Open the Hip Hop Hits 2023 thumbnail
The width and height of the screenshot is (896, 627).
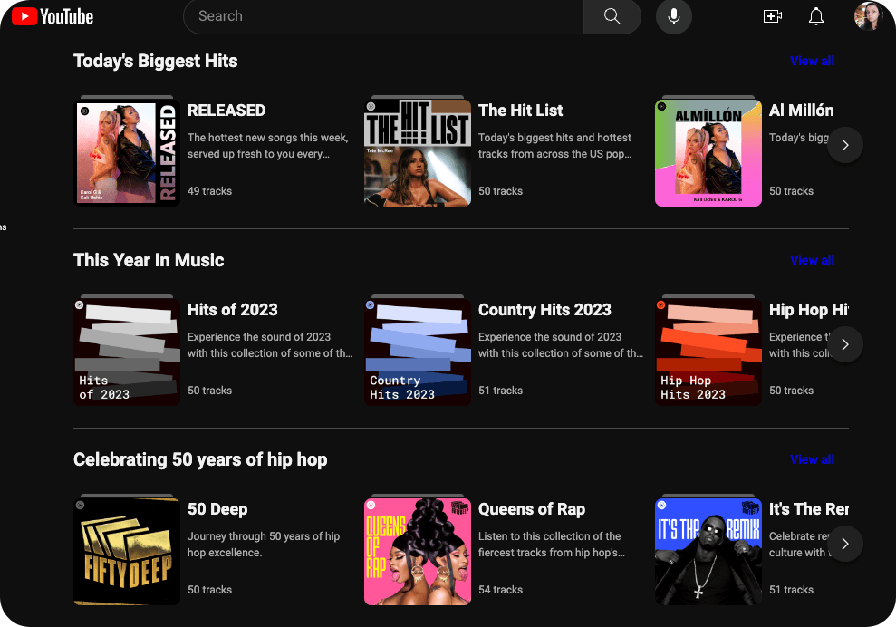[708, 352]
